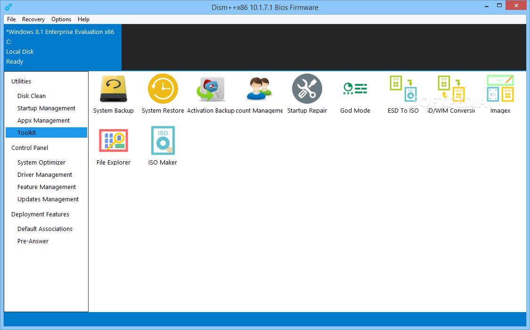Launch the ESD To ISO converter icon
Image resolution: width=530 pixels, height=330 pixels.
click(403, 89)
